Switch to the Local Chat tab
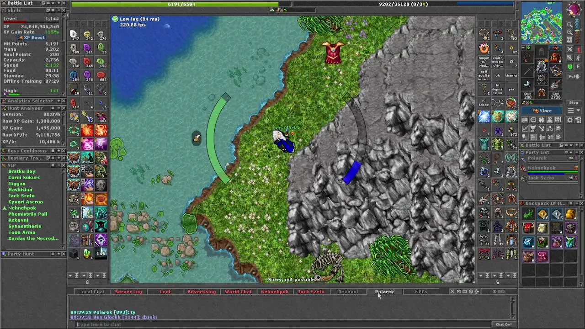Viewport: 585px width, 329px height. (92, 292)
